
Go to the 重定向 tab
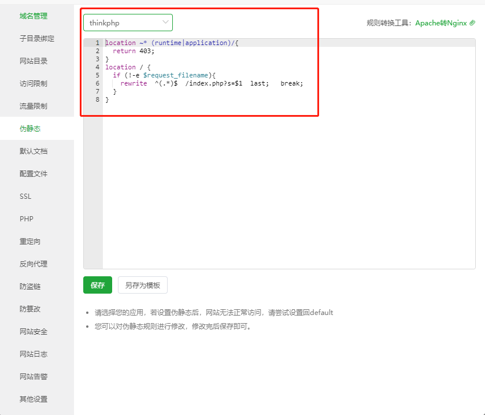(x=30, y=242)
